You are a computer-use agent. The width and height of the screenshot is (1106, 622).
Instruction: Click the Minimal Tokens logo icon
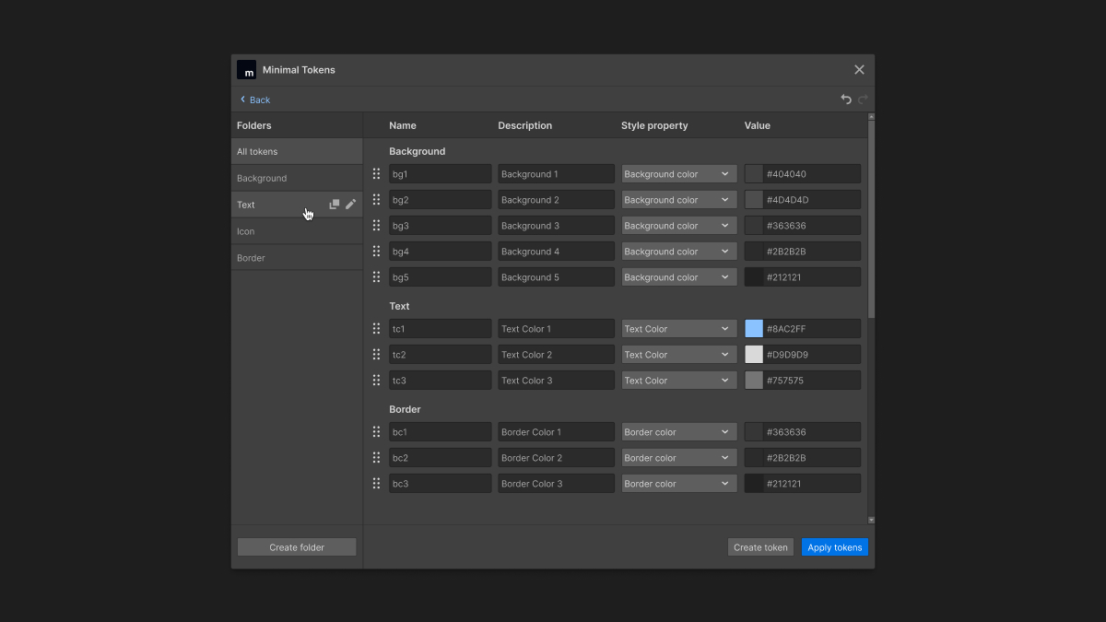click(x=246, y=70)
